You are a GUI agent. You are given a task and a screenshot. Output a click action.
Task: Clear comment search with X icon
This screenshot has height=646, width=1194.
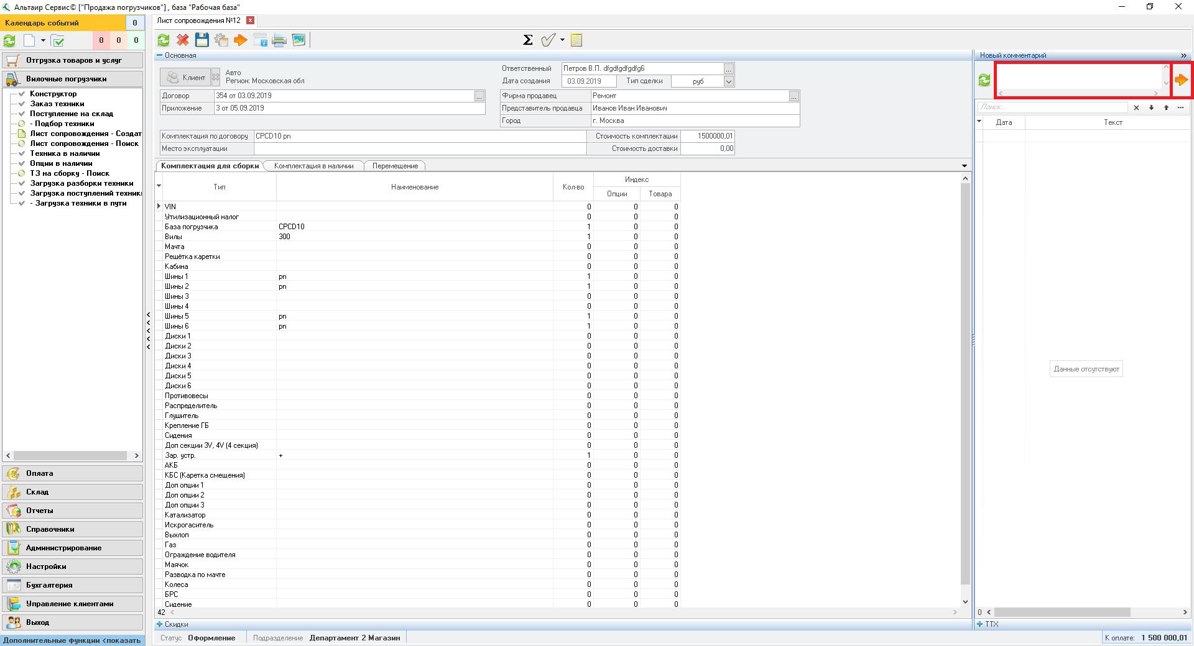[x=1136, y=107]
